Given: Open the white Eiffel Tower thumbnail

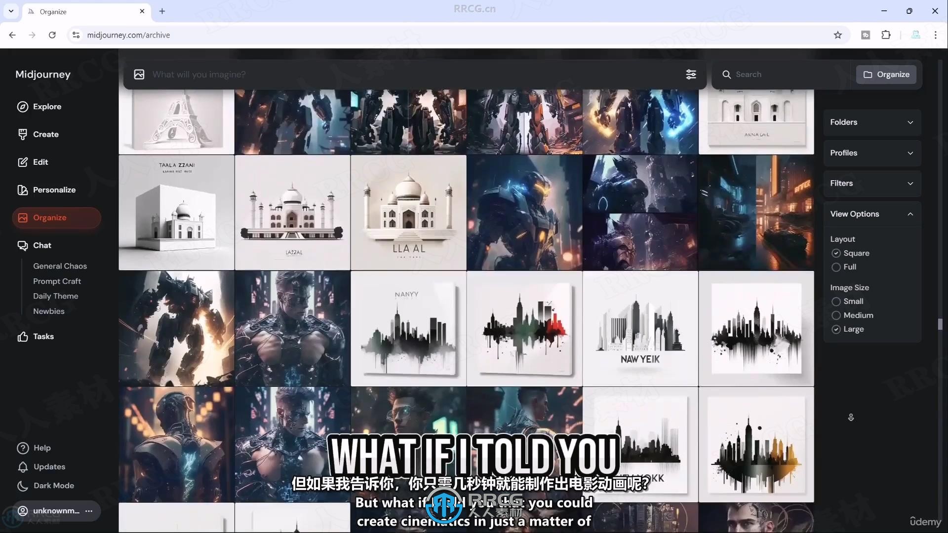Looking at the screenshot, I should [176, 122].
